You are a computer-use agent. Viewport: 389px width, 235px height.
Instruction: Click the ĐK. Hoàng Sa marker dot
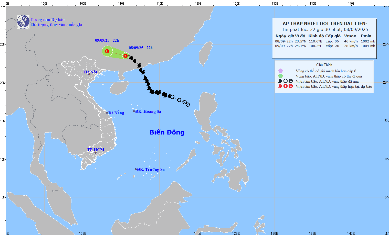[x=134, y=111]
